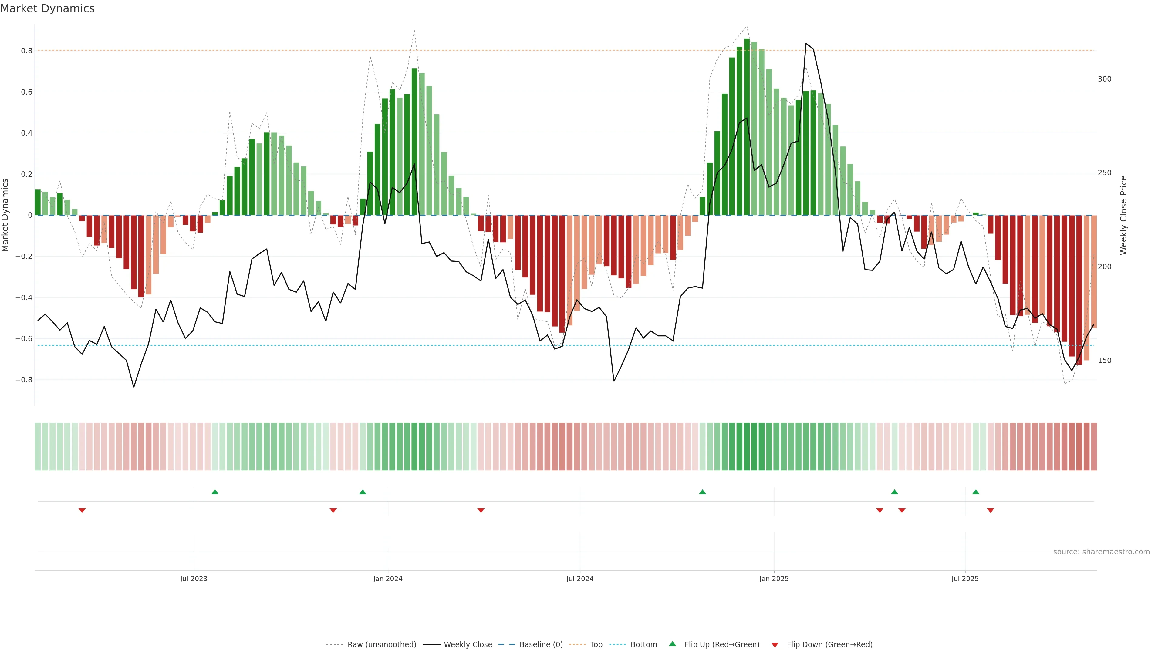This screenshot has height=655, width=1165.
Task: Click the red flip-down triangle between Jan 2024 and Jul 2024
Action: 481,510
